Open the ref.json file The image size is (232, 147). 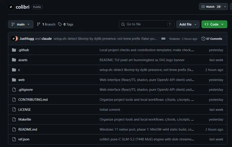pyautogui.click(x=24, y=139)
